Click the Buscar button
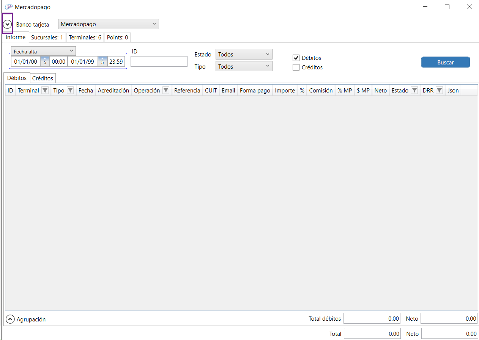 click(445, 63)
